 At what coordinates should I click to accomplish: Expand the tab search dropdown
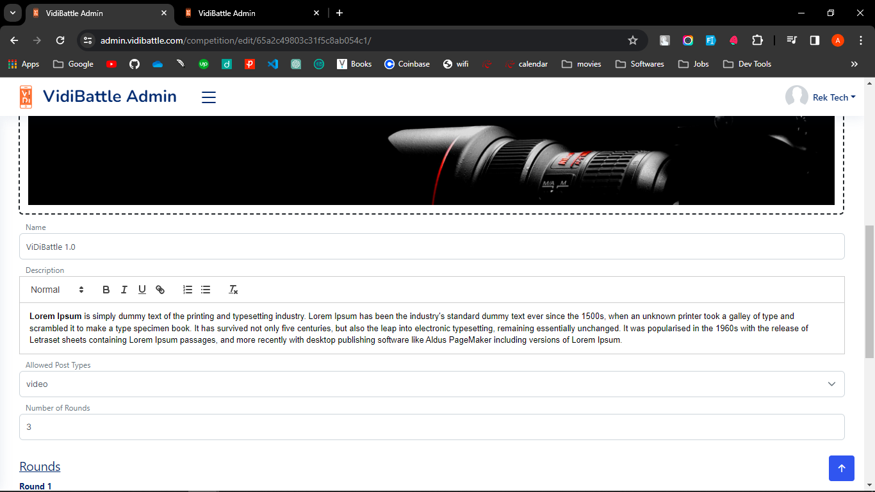(x=12, y=13)
